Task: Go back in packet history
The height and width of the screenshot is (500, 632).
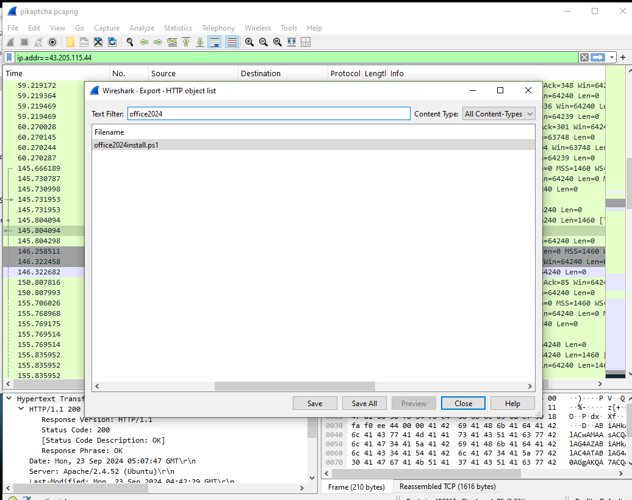Action: pos(144,42)
